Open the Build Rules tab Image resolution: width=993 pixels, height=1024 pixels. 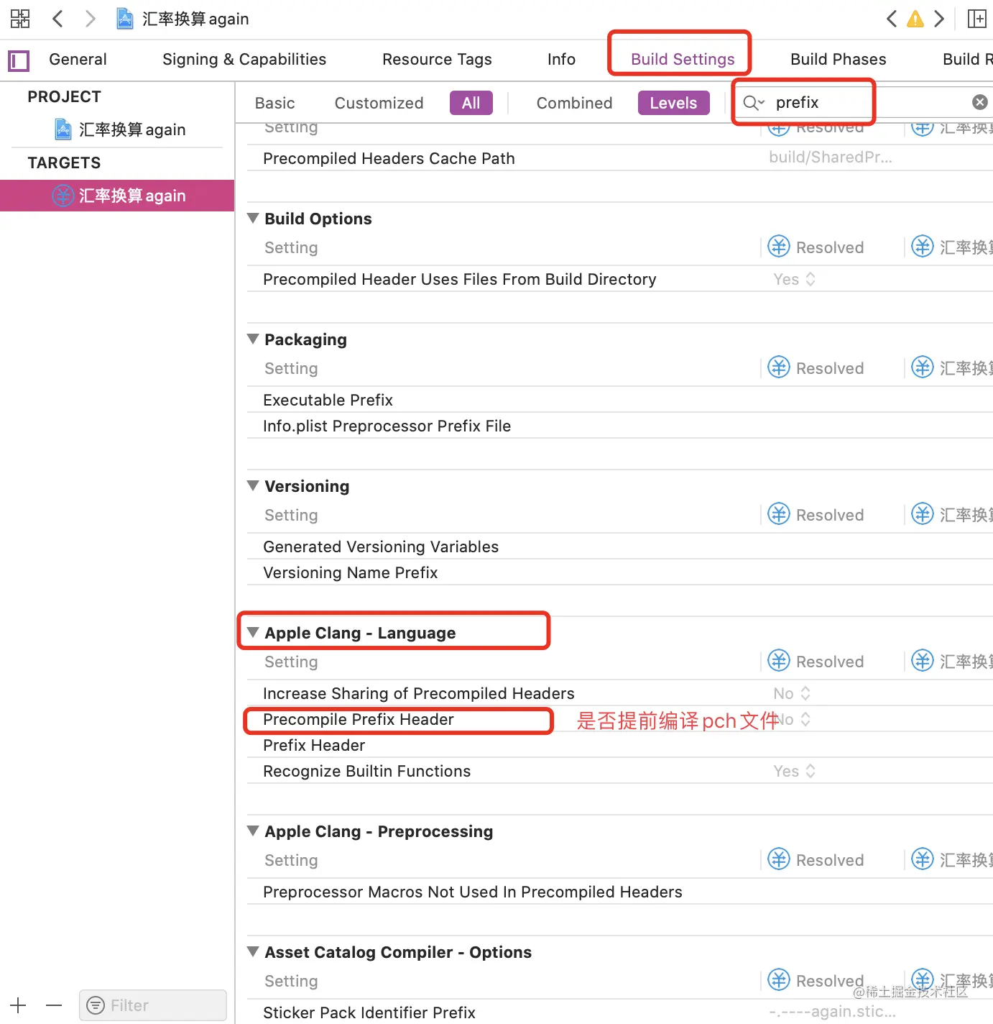[x=967, y=59]
